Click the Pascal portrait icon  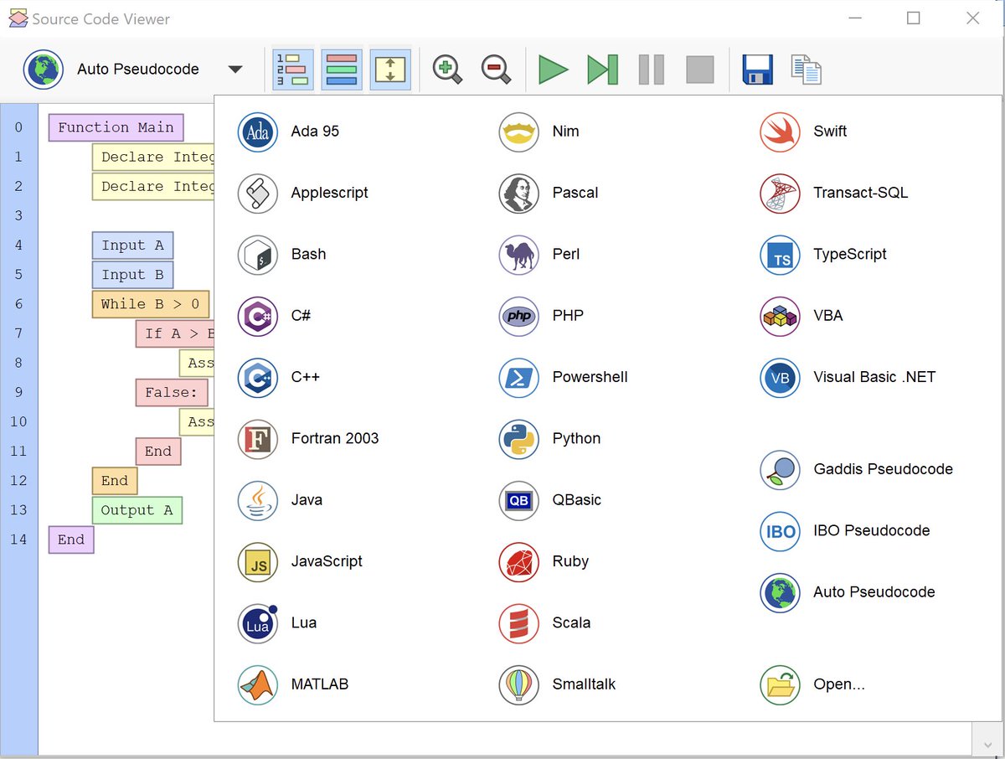pyautogui.click(x=518, y=193)
